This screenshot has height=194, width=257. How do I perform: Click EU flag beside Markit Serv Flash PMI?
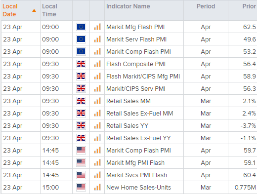(81, 39)
